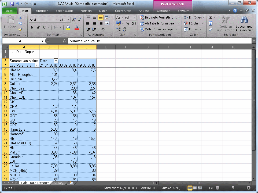The width and height of the screenshot is (258, 193).
Task: Expand the Arial font name dropdown
Action: tap(57, 20)
